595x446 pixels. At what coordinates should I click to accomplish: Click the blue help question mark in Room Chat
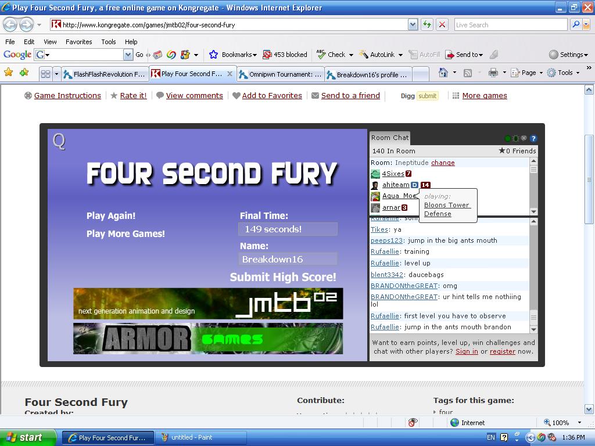point(533,138)
